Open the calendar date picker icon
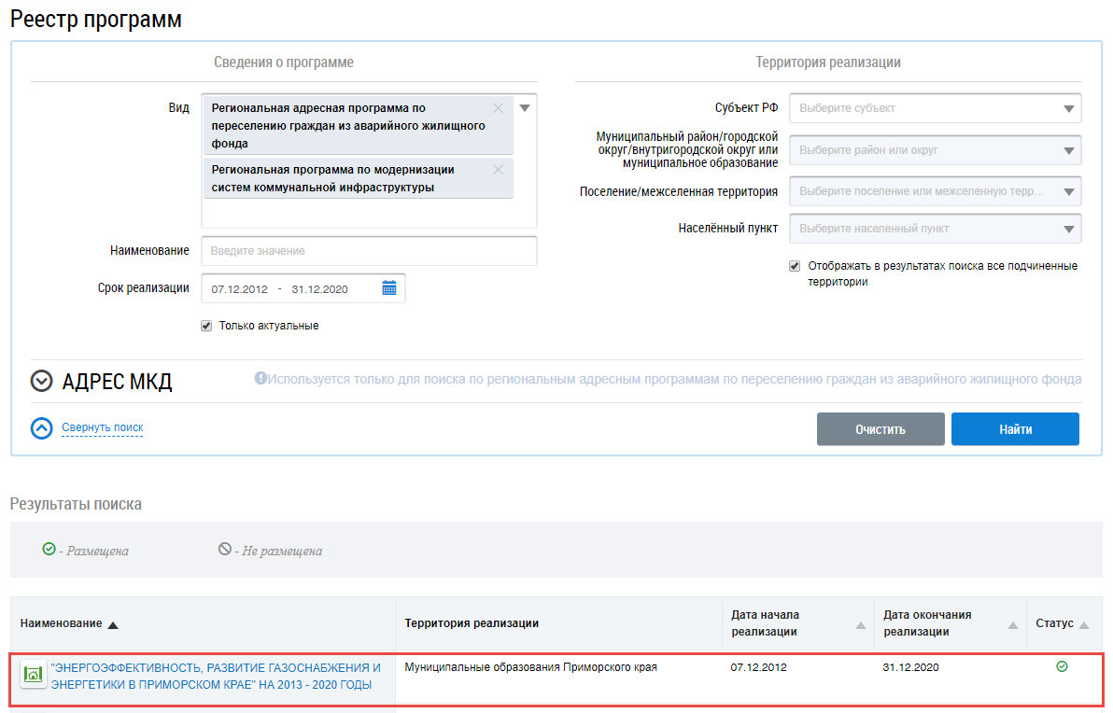1113x713 pixels. (389, 288)
